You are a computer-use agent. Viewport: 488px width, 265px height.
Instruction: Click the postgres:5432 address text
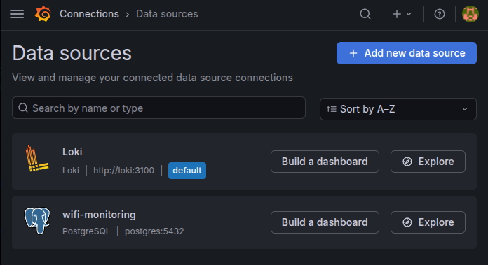(x=154, y=231)
